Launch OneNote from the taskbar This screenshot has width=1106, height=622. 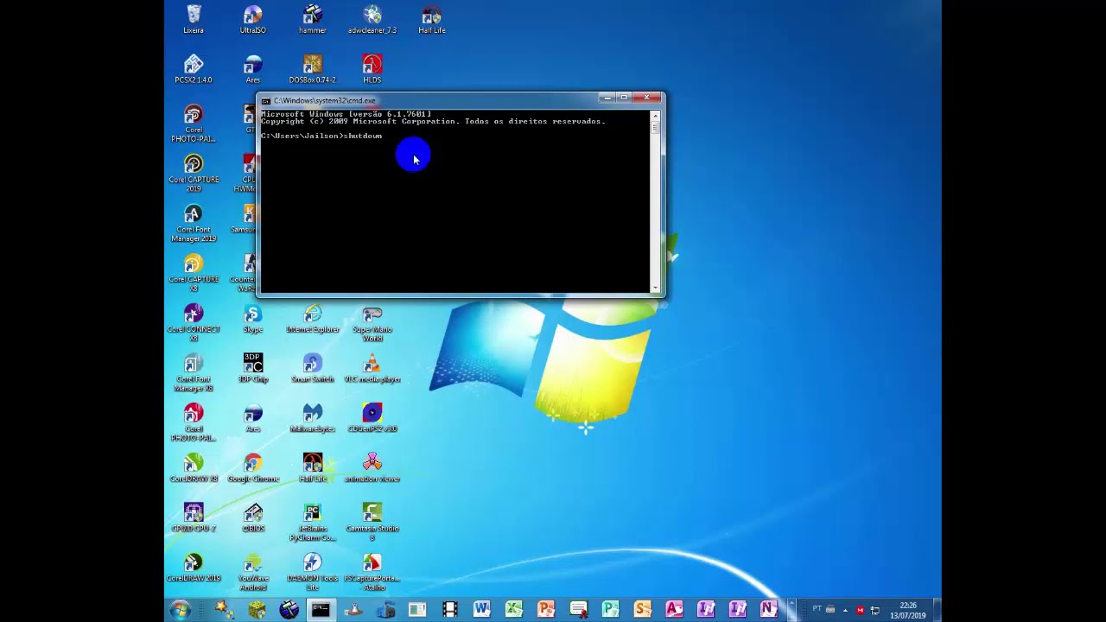tap(768, 610)
